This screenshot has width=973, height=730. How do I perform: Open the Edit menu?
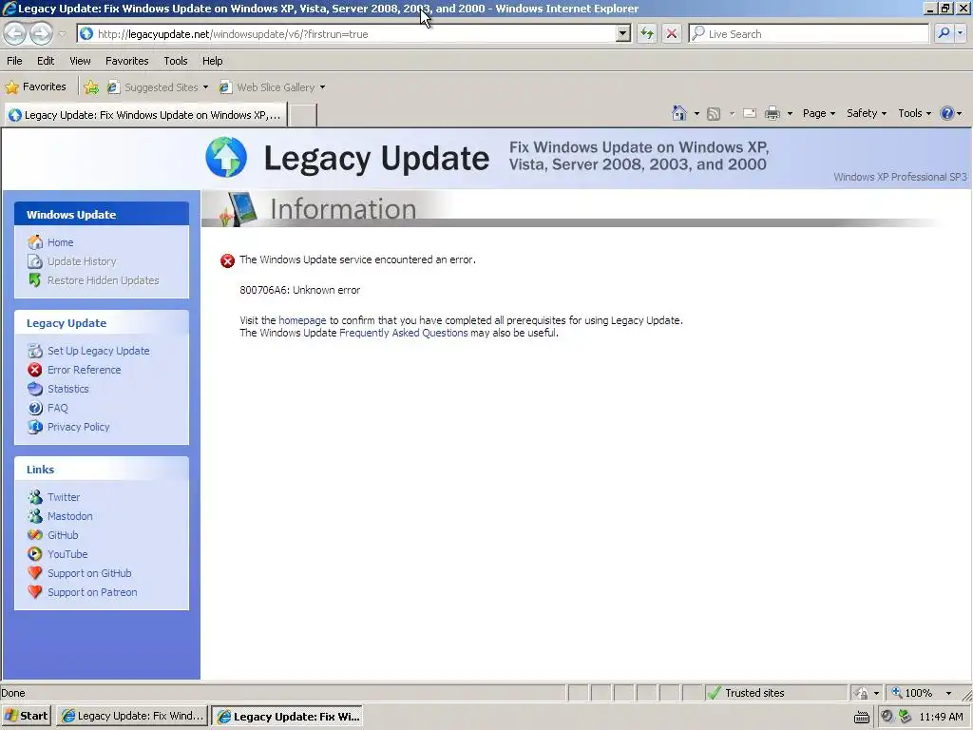tap(46, 61)
